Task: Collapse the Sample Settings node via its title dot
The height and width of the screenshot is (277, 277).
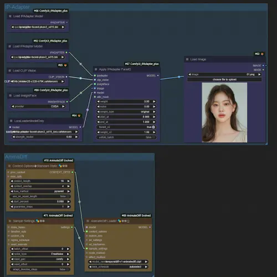Action: click(10, 221)
